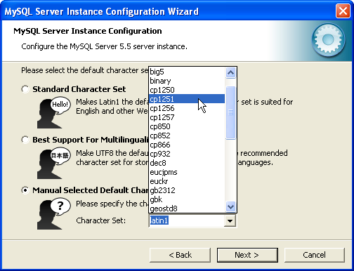Choose Best Support For Multilingualism radio button
This screenshot has width=354, height=271.
25,140
